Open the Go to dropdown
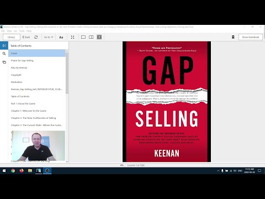Viewport: 265px width, 199px height. [49, 37]
